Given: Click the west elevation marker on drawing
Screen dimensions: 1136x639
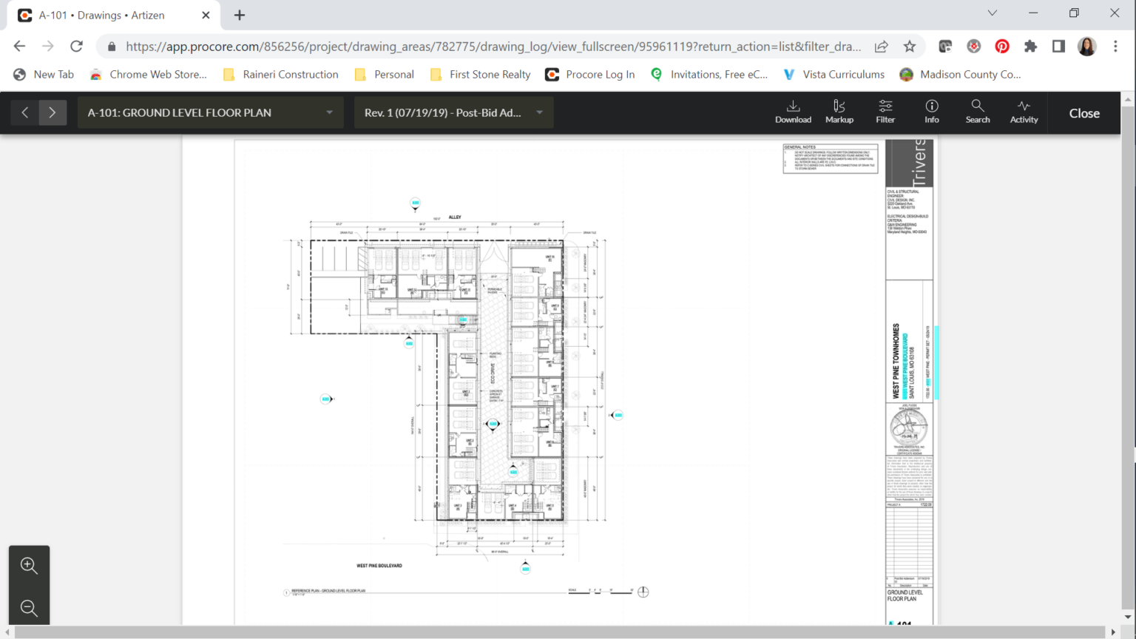Looking at the screenshot, I should tap(326, 399).
